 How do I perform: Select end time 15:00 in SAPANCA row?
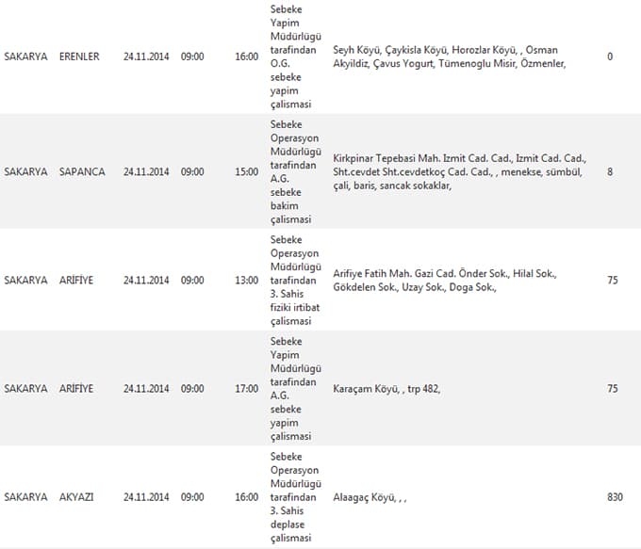[x=247, y=171]
